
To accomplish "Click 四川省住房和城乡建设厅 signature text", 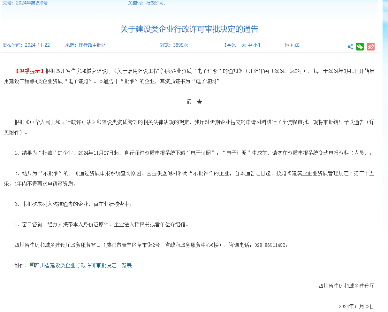I will point(346,286).
